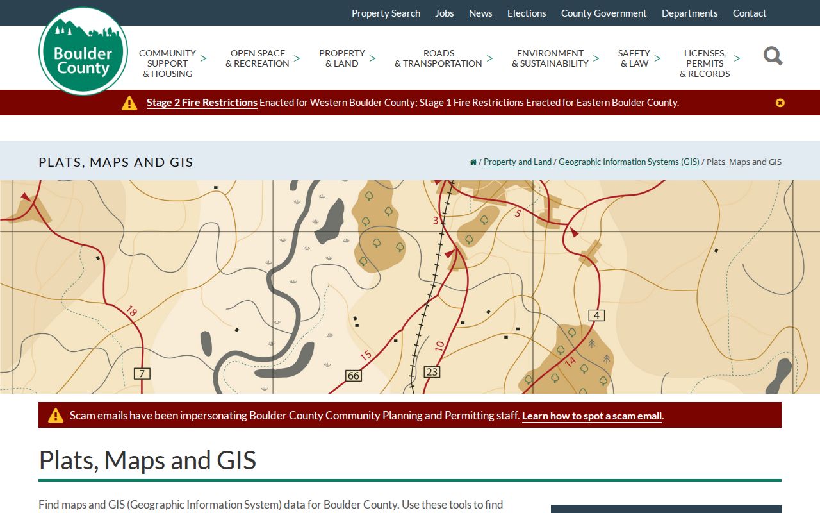Open Property and Land breadcrumb link
The image size is (820, 513).
[x=518, y=162]
